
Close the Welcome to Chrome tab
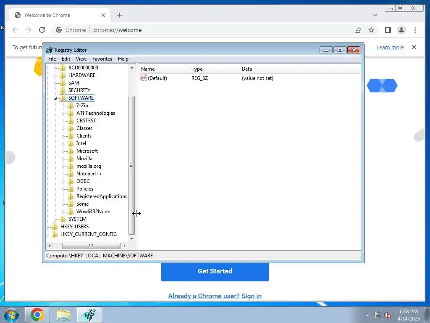[103, 15]
